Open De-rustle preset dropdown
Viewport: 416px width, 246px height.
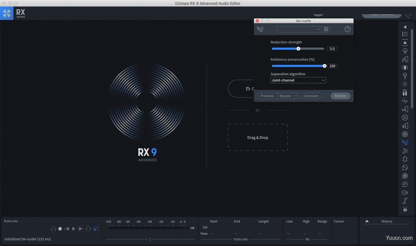click(x=299, y=29)
